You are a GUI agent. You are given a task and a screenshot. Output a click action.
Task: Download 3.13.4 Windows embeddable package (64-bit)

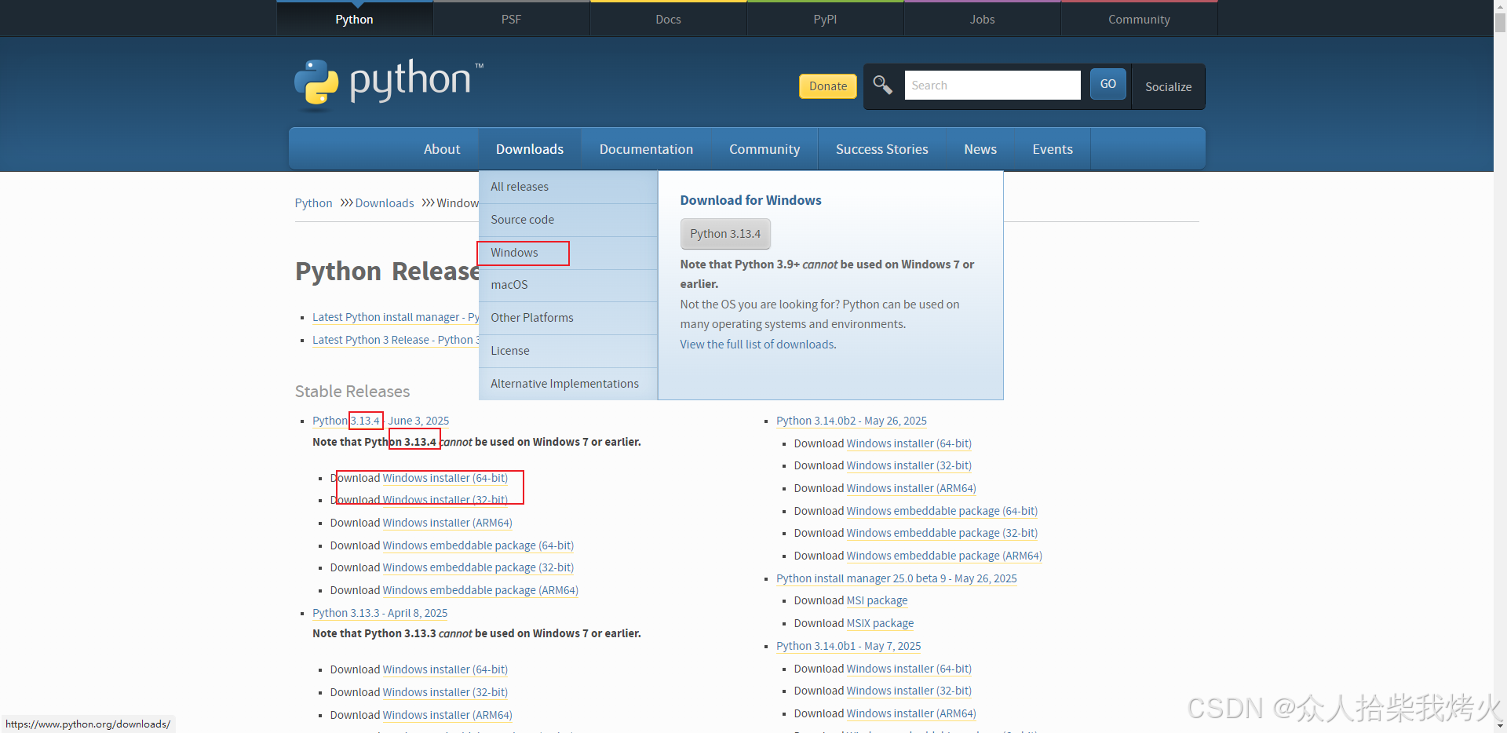[478, 545]
